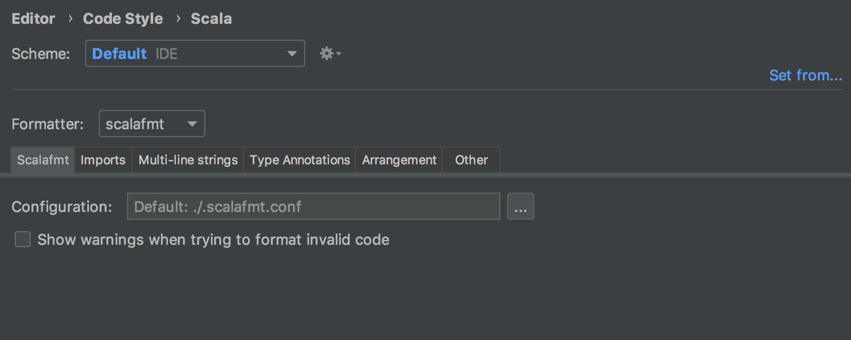Click Editor in the breadcrumb
The image size is (851, 340).
(x=33, y=19)
